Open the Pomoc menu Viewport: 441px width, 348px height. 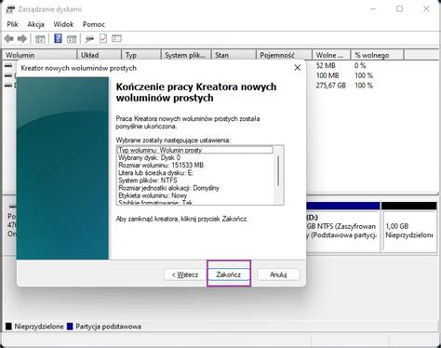(x=94, y=24)
